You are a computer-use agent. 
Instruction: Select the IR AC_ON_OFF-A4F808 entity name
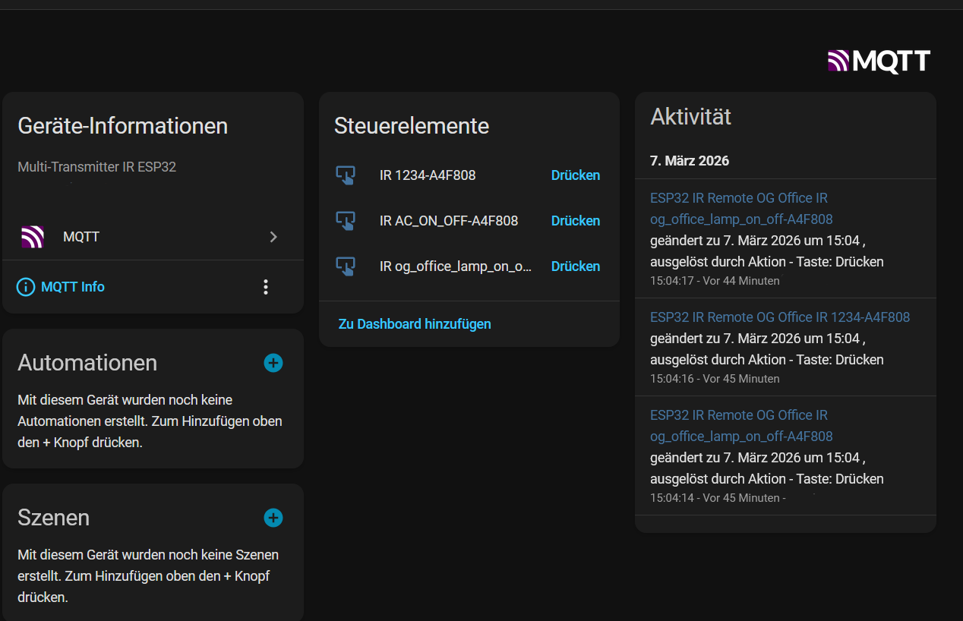tap(449, 221)
